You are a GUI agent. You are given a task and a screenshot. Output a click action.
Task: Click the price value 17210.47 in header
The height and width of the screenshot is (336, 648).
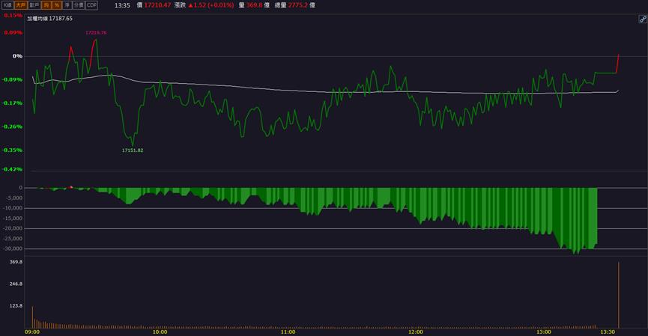coord(157,5)
